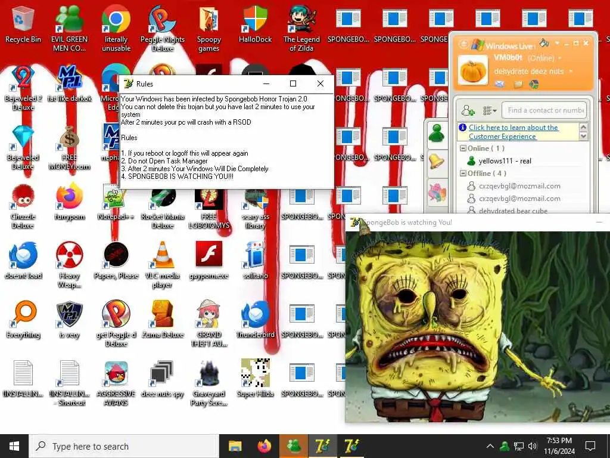Show hidden tray icons chevron
This screenshot has height=458, width=610.
point(490,446)
